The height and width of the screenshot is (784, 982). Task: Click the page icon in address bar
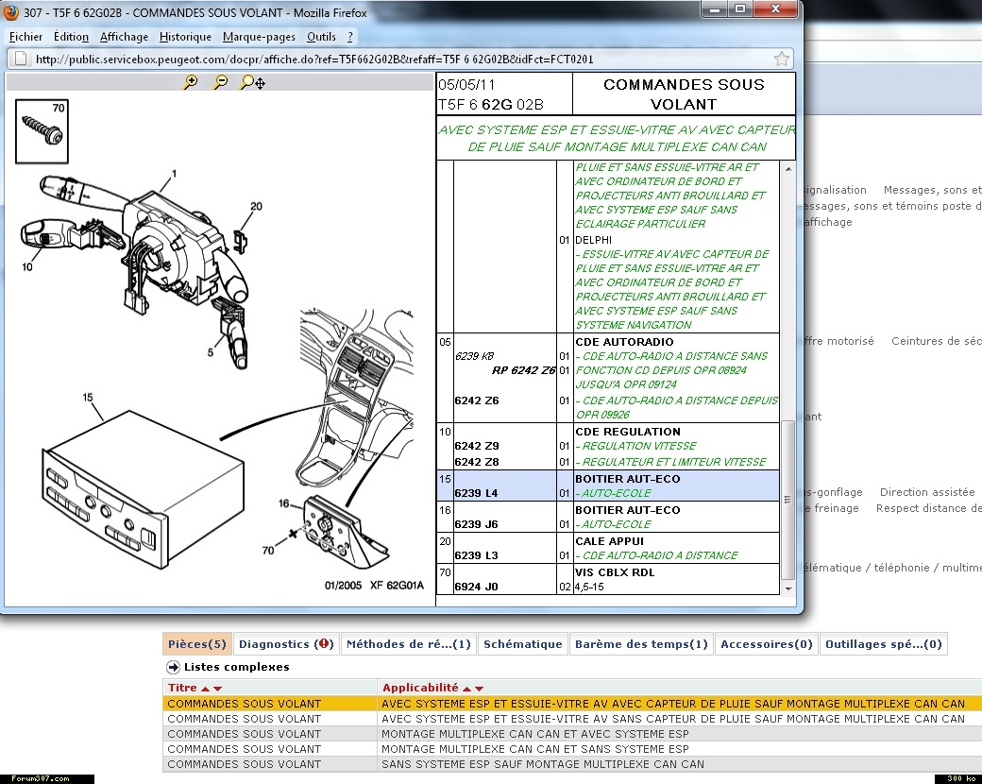(x=21, y=59)
